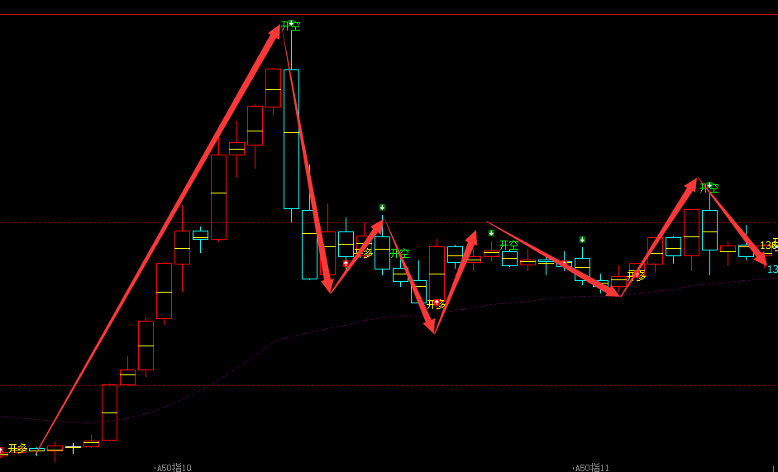
Task: Click the yellow price label at right edge
Action: tap(769, 246)
